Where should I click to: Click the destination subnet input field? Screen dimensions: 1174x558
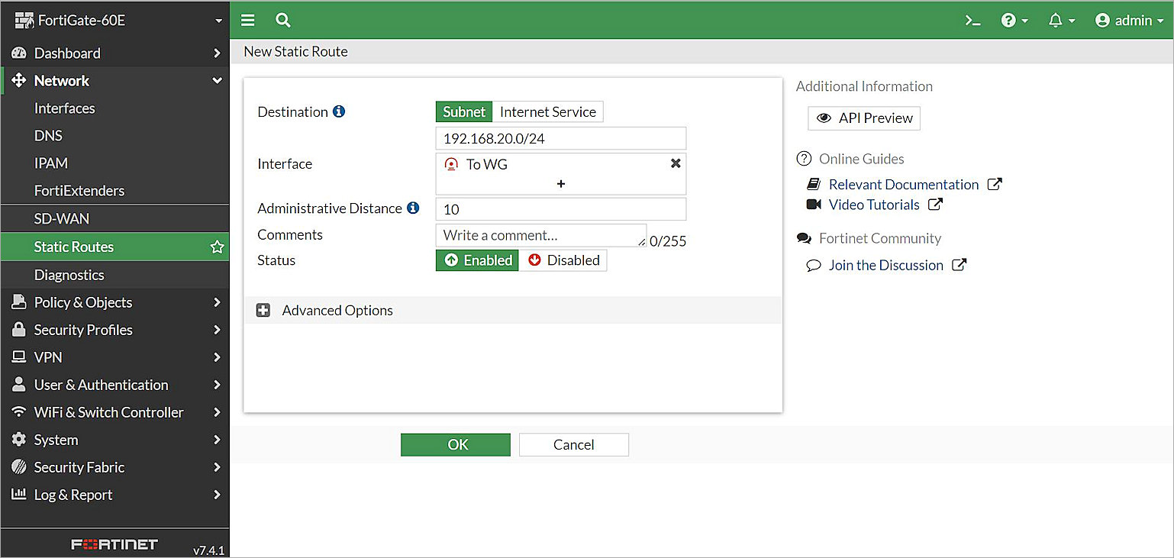pos(561,137)
